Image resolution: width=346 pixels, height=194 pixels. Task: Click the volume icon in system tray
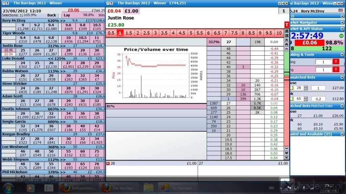pos(304,188)
